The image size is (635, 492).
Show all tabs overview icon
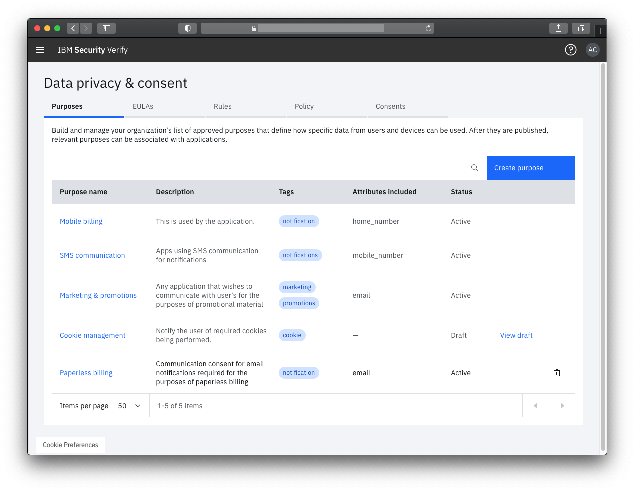pos(581,28)
